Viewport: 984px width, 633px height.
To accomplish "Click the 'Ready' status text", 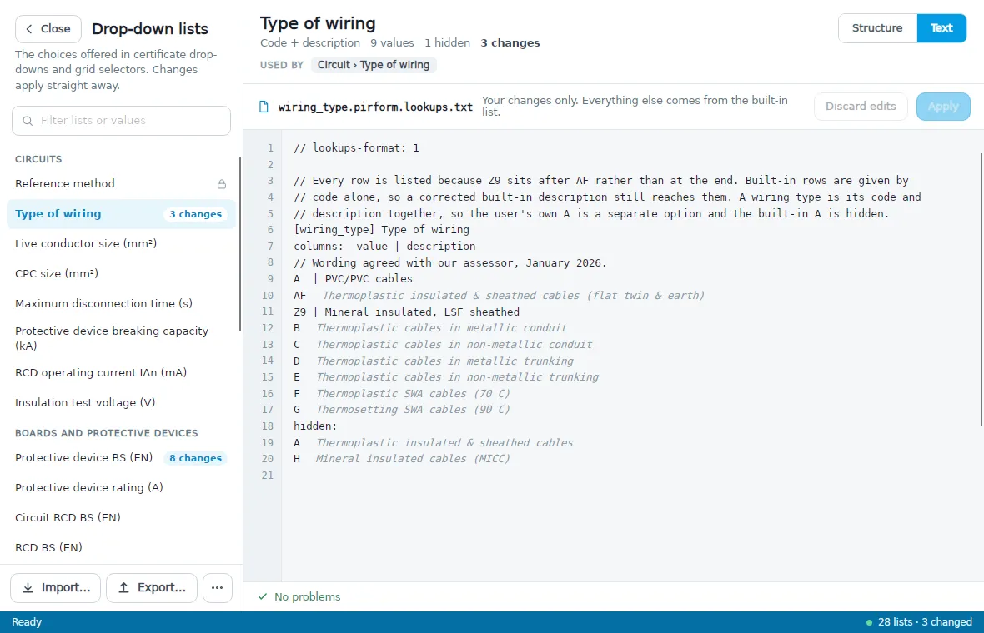I will coord(27,622).
